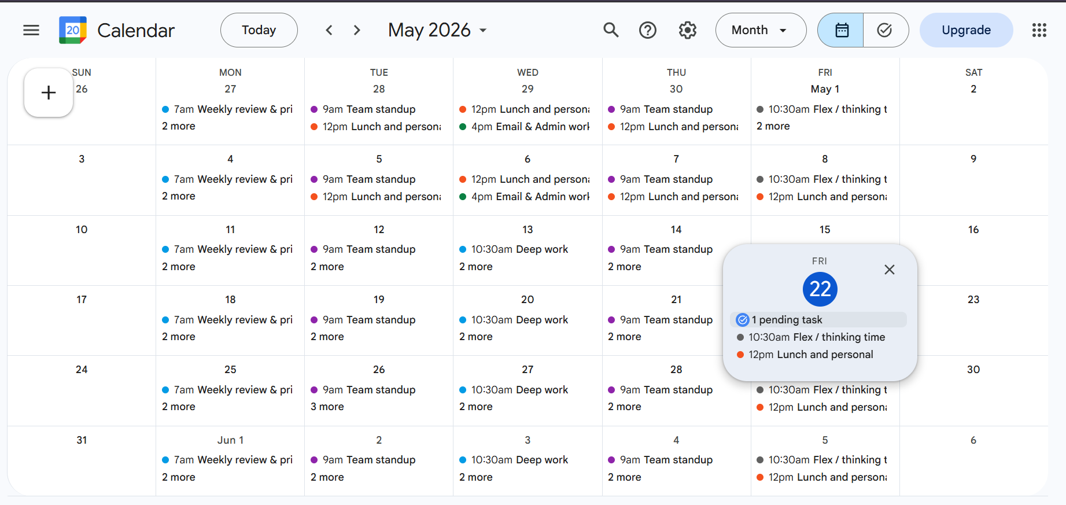Viewport: 1066px width, 505px height.
Task: Show 2 more events on Thursday 28
Action: [x=625, y=407]
